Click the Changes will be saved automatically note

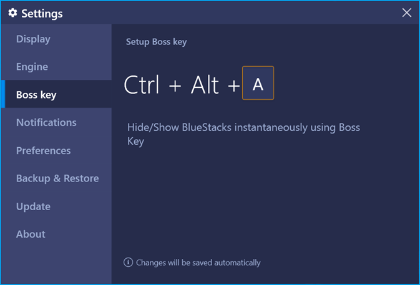pyautogui.click(x=198, y=263)
